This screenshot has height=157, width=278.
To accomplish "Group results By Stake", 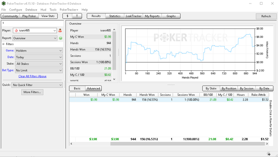I will [211, 88].
